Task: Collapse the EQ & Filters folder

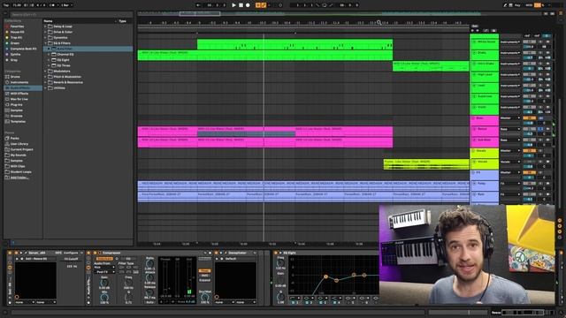Action: click(x=45, y=43)
